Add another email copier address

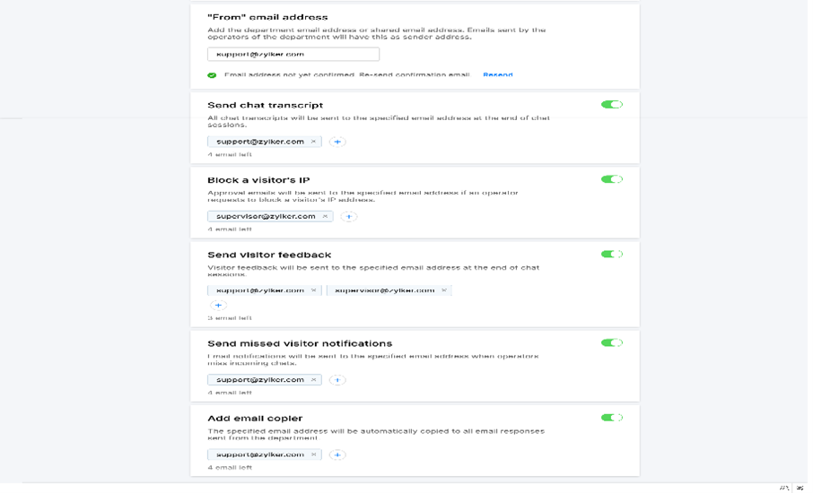click(337, 454)
